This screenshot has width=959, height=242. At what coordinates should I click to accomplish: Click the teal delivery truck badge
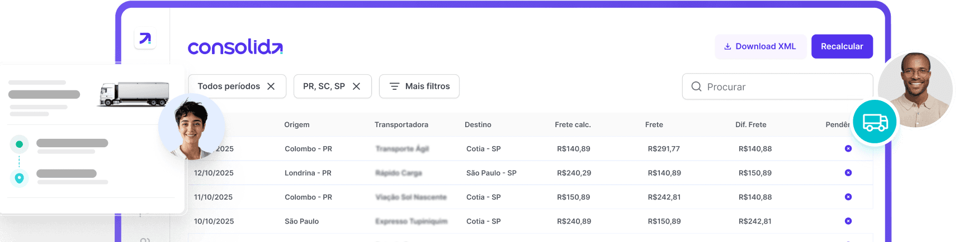(x=875, y=122)
